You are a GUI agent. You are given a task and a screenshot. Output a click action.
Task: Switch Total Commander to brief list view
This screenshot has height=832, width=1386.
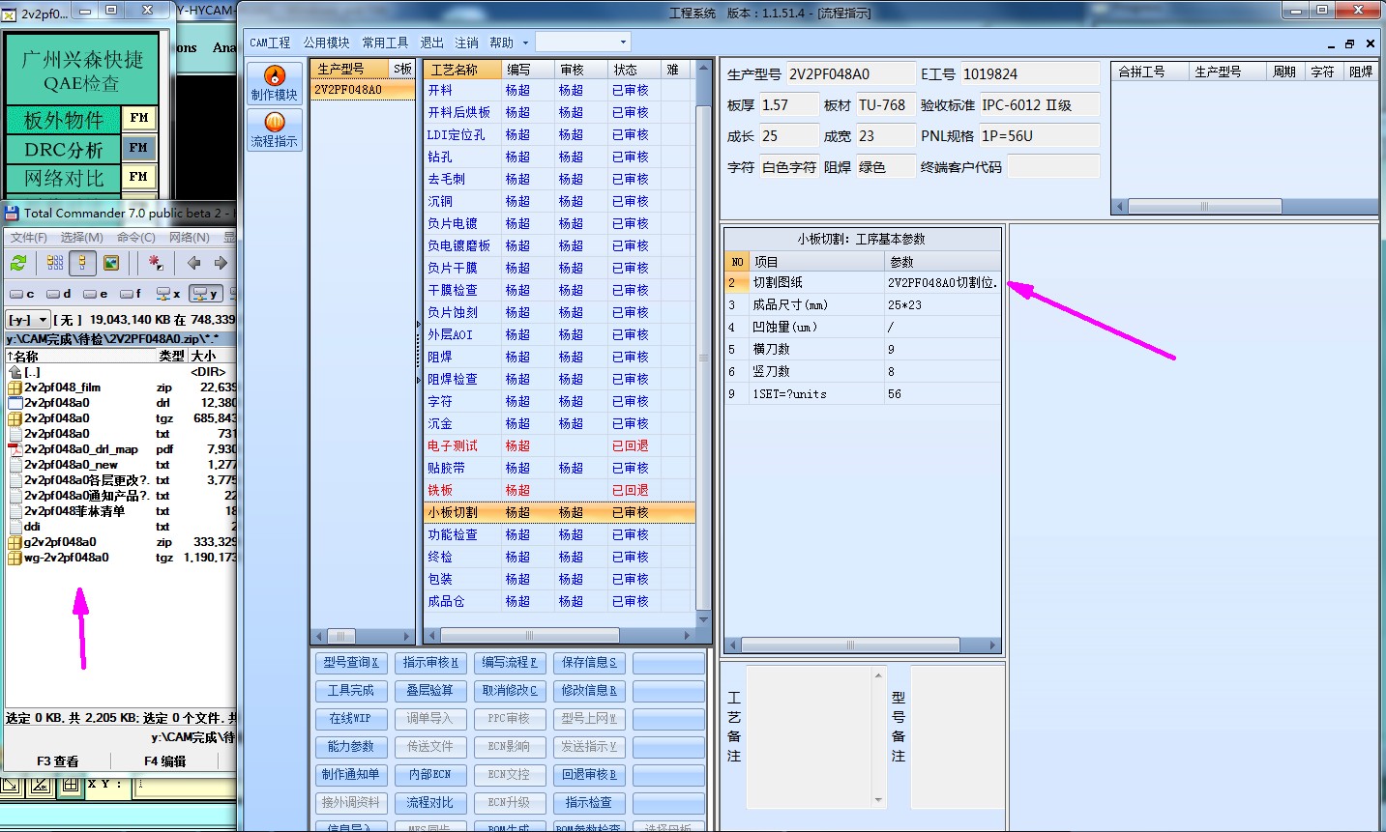point(55,263)
